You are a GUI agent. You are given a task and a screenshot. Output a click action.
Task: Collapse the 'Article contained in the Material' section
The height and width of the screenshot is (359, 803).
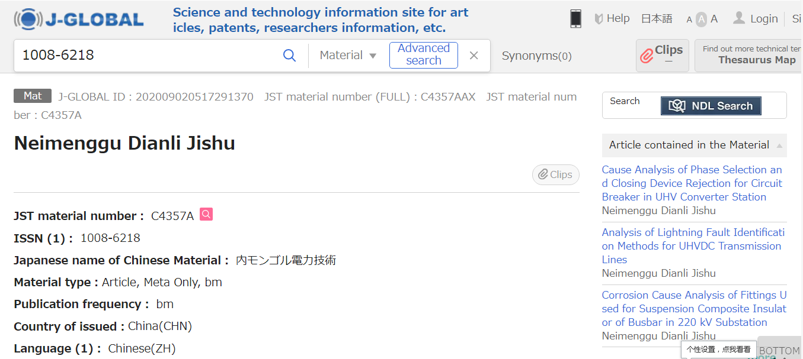[x=779, y=145]
